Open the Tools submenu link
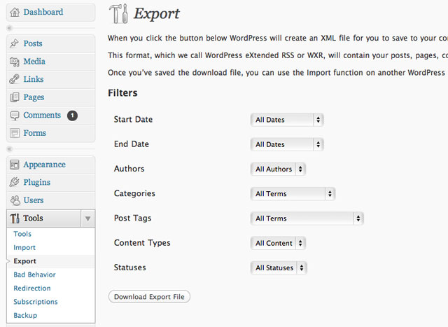The image size is (448, 327). point(22,234)
